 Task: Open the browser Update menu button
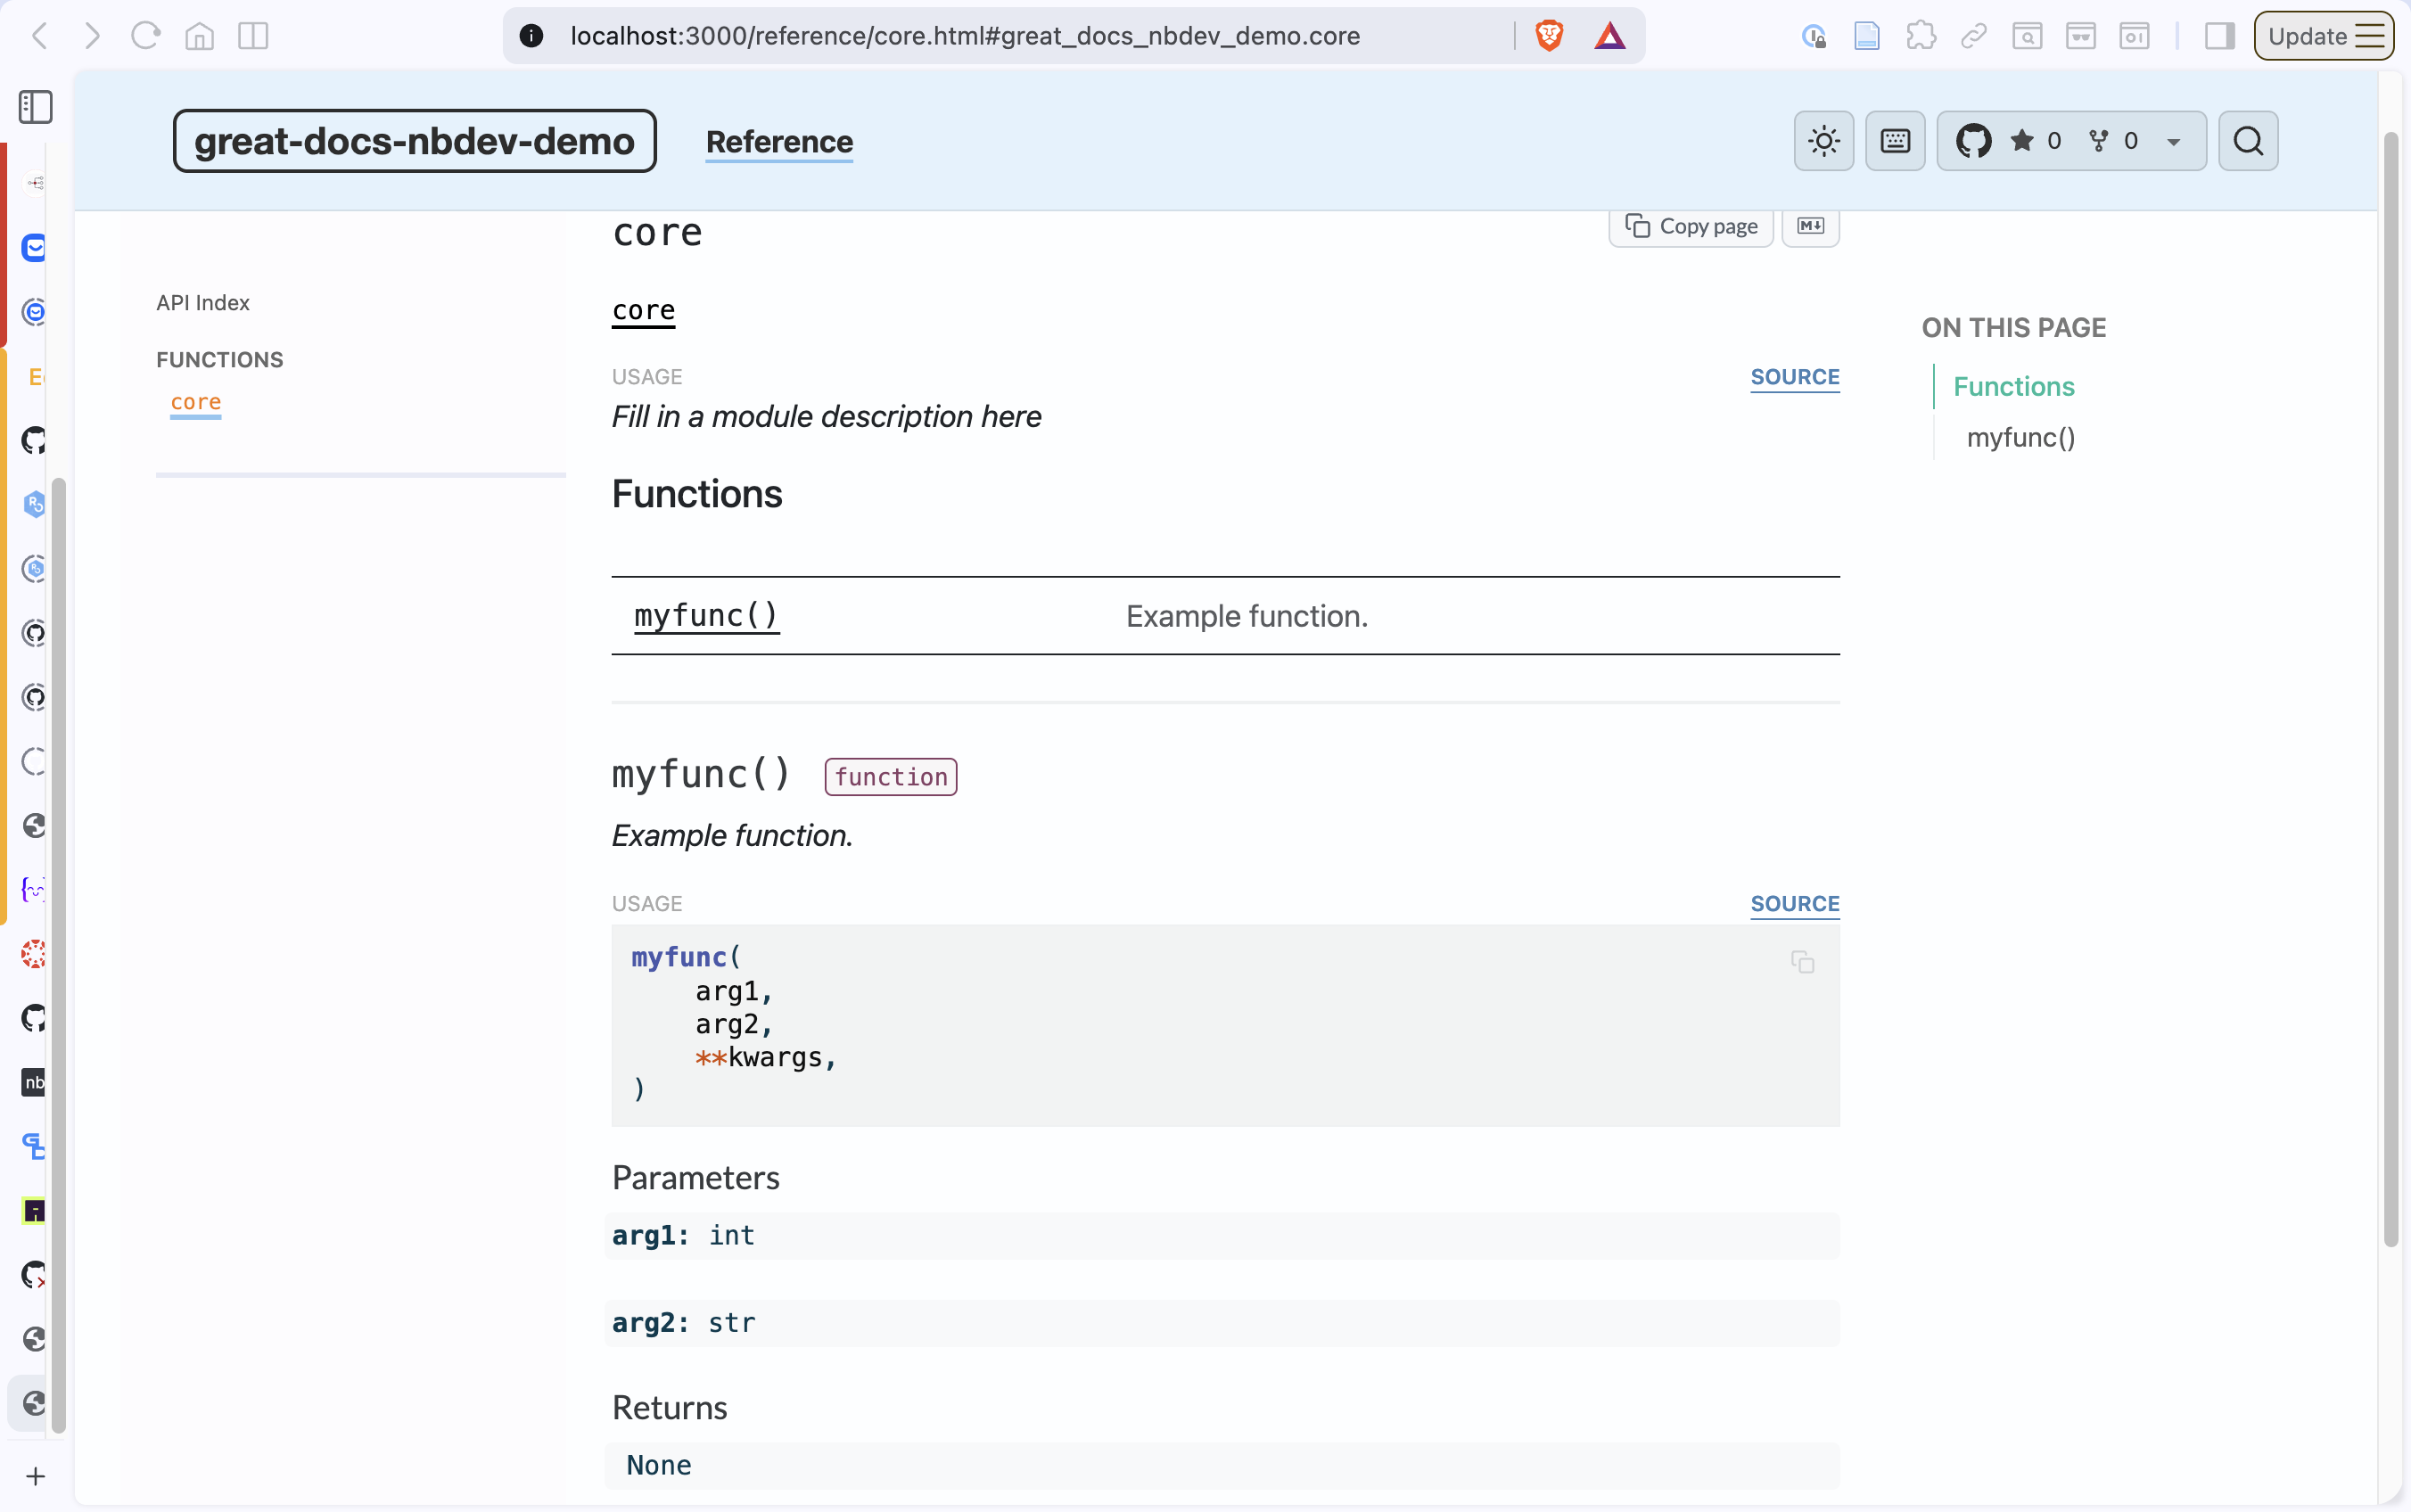pos(2323,36)
